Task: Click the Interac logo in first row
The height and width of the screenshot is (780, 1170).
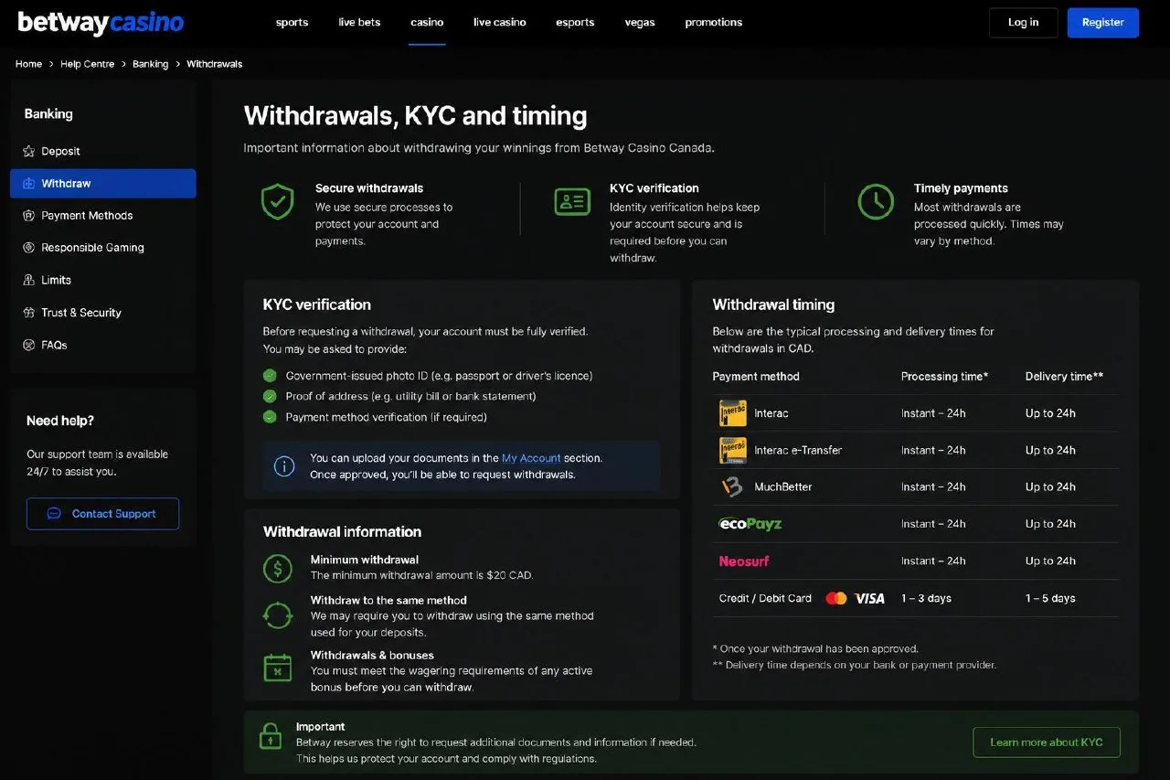Action: (733, 413)
